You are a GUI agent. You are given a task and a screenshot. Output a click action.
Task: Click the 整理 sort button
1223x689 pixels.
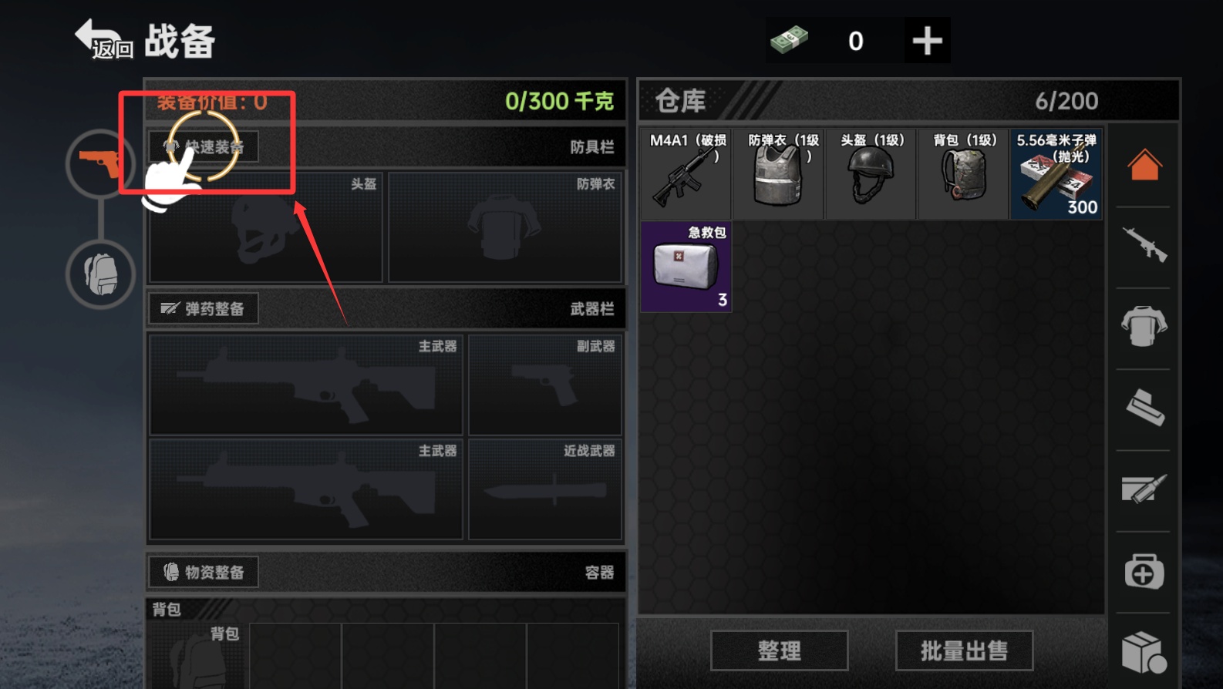click(x=779, y=650)
